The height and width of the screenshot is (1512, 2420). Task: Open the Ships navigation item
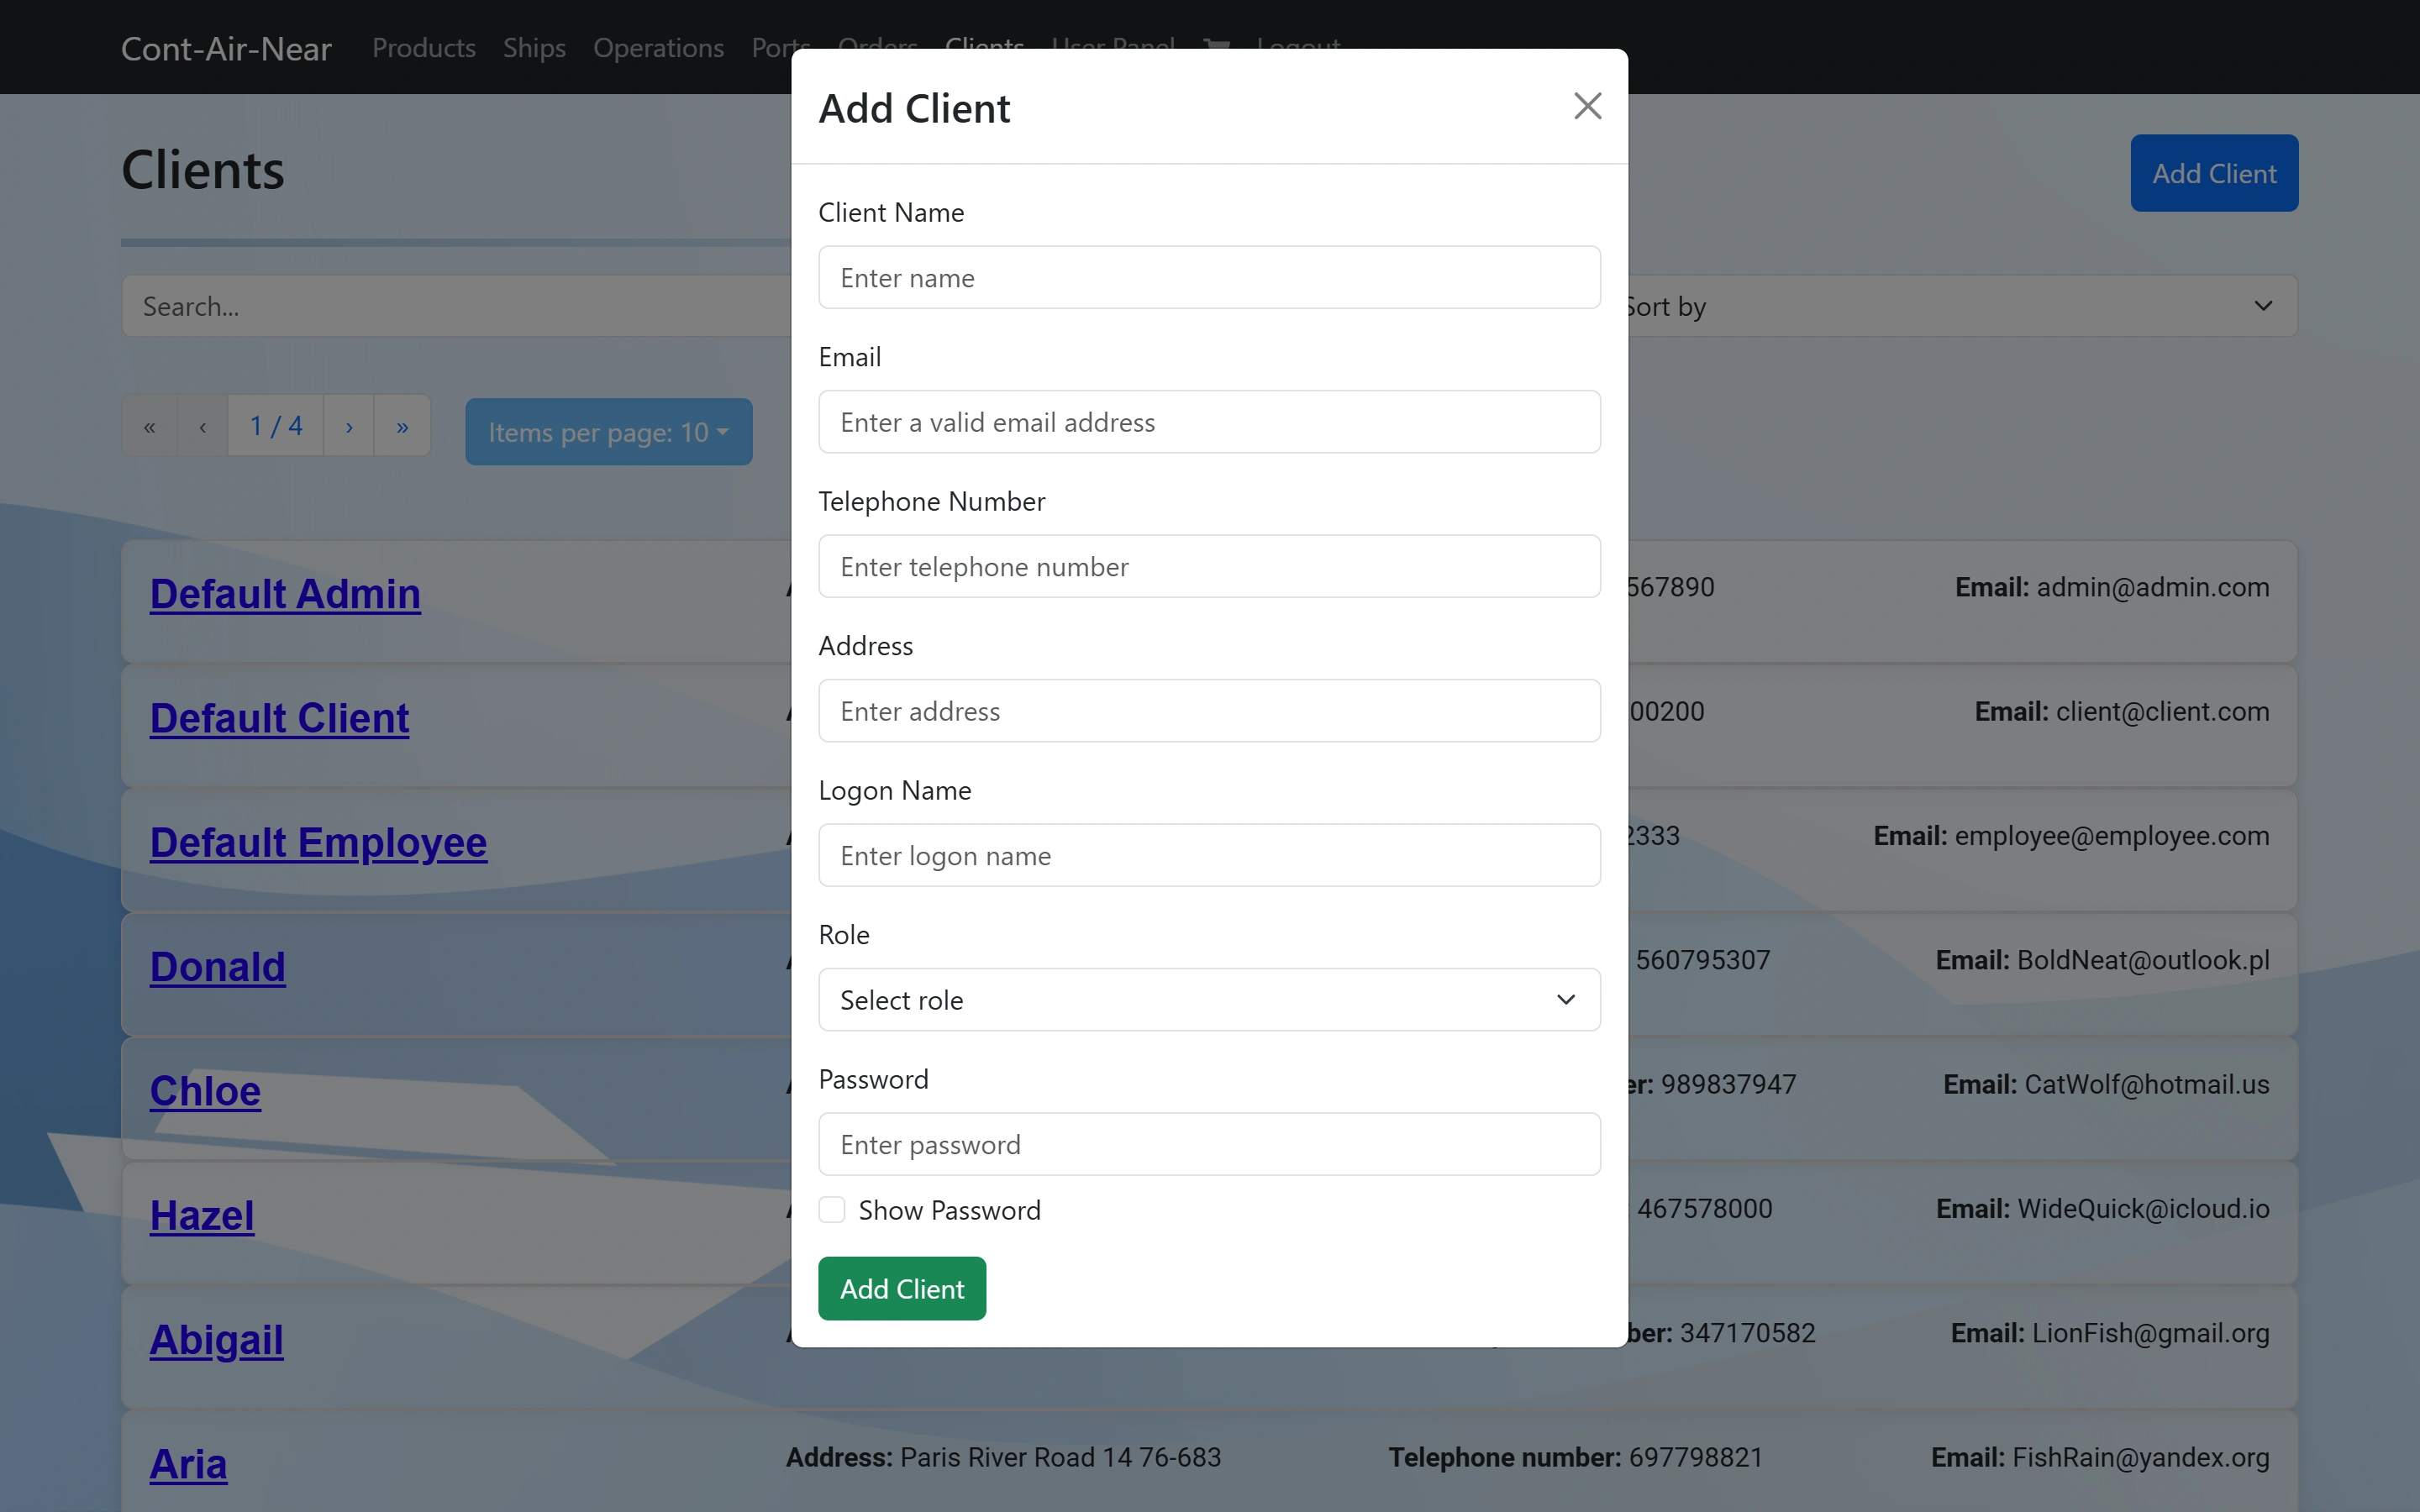coord(534,47)
